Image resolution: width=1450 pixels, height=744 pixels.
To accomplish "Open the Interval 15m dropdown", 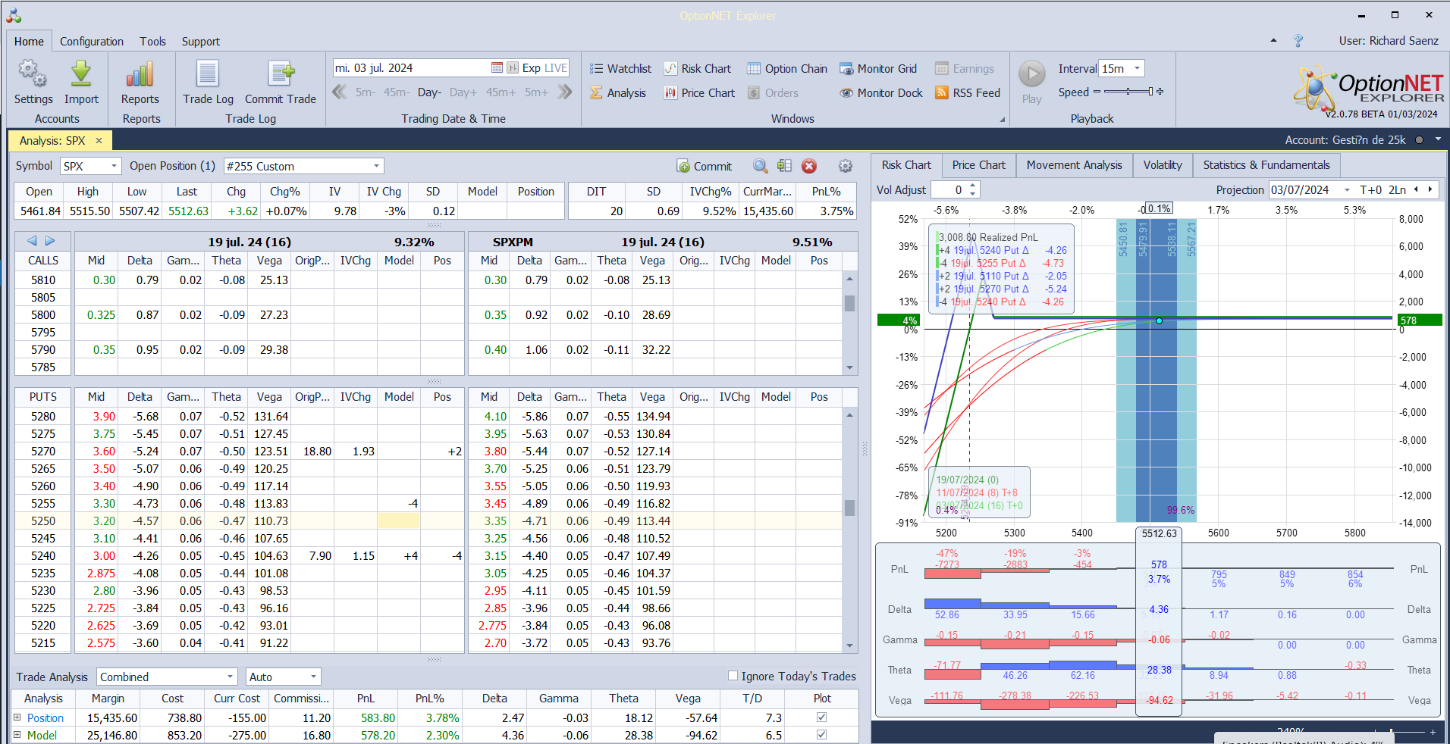I will pos(1137,69).
